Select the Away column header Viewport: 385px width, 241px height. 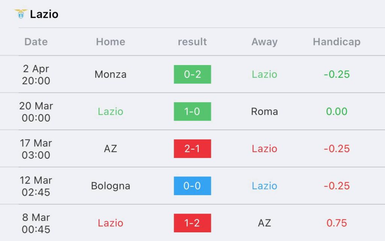pyautogui.click(x=264, y=42)
